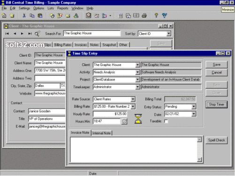Go to previous record in Client window
This screenshot has height=176, width=235.
point(15,34)
